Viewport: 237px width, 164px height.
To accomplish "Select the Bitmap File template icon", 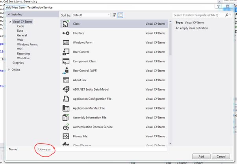I will point(66,136).
